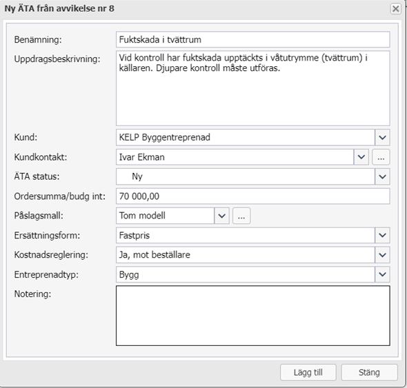Open the Entreprenadtyp dropdown arrow
The width and height of the screenshot is (407, 388).
point(382,274)
